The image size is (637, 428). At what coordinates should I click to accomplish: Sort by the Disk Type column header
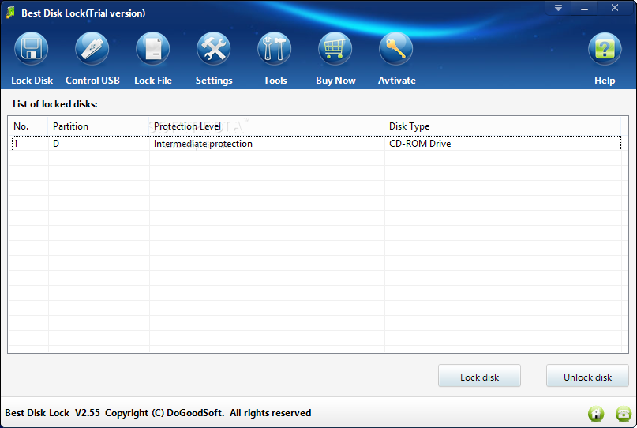pyautogui.click(x=503, y=126)
